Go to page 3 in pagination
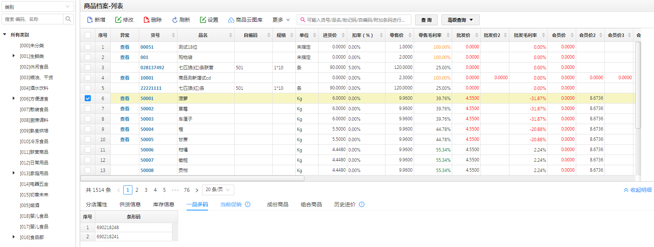Screen dimensions: 654x247 coord(146,190)
